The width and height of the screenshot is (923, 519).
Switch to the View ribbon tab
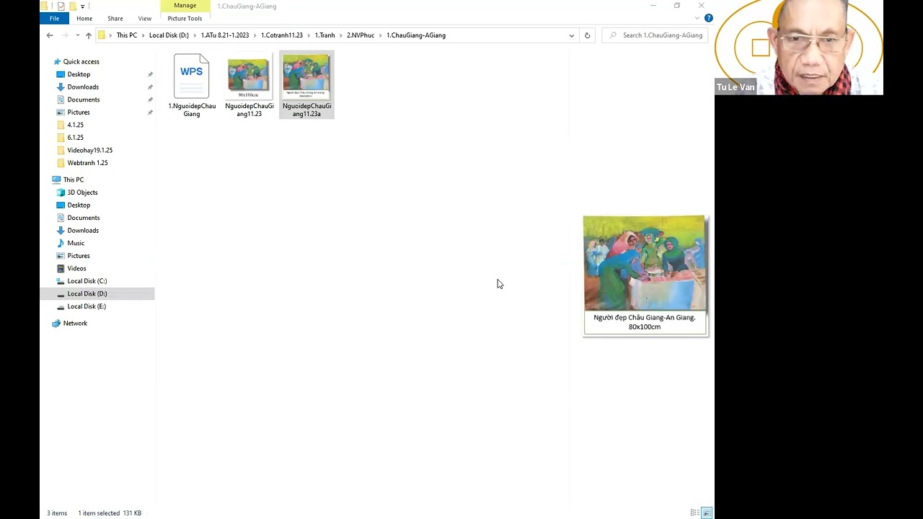[144, 18]
